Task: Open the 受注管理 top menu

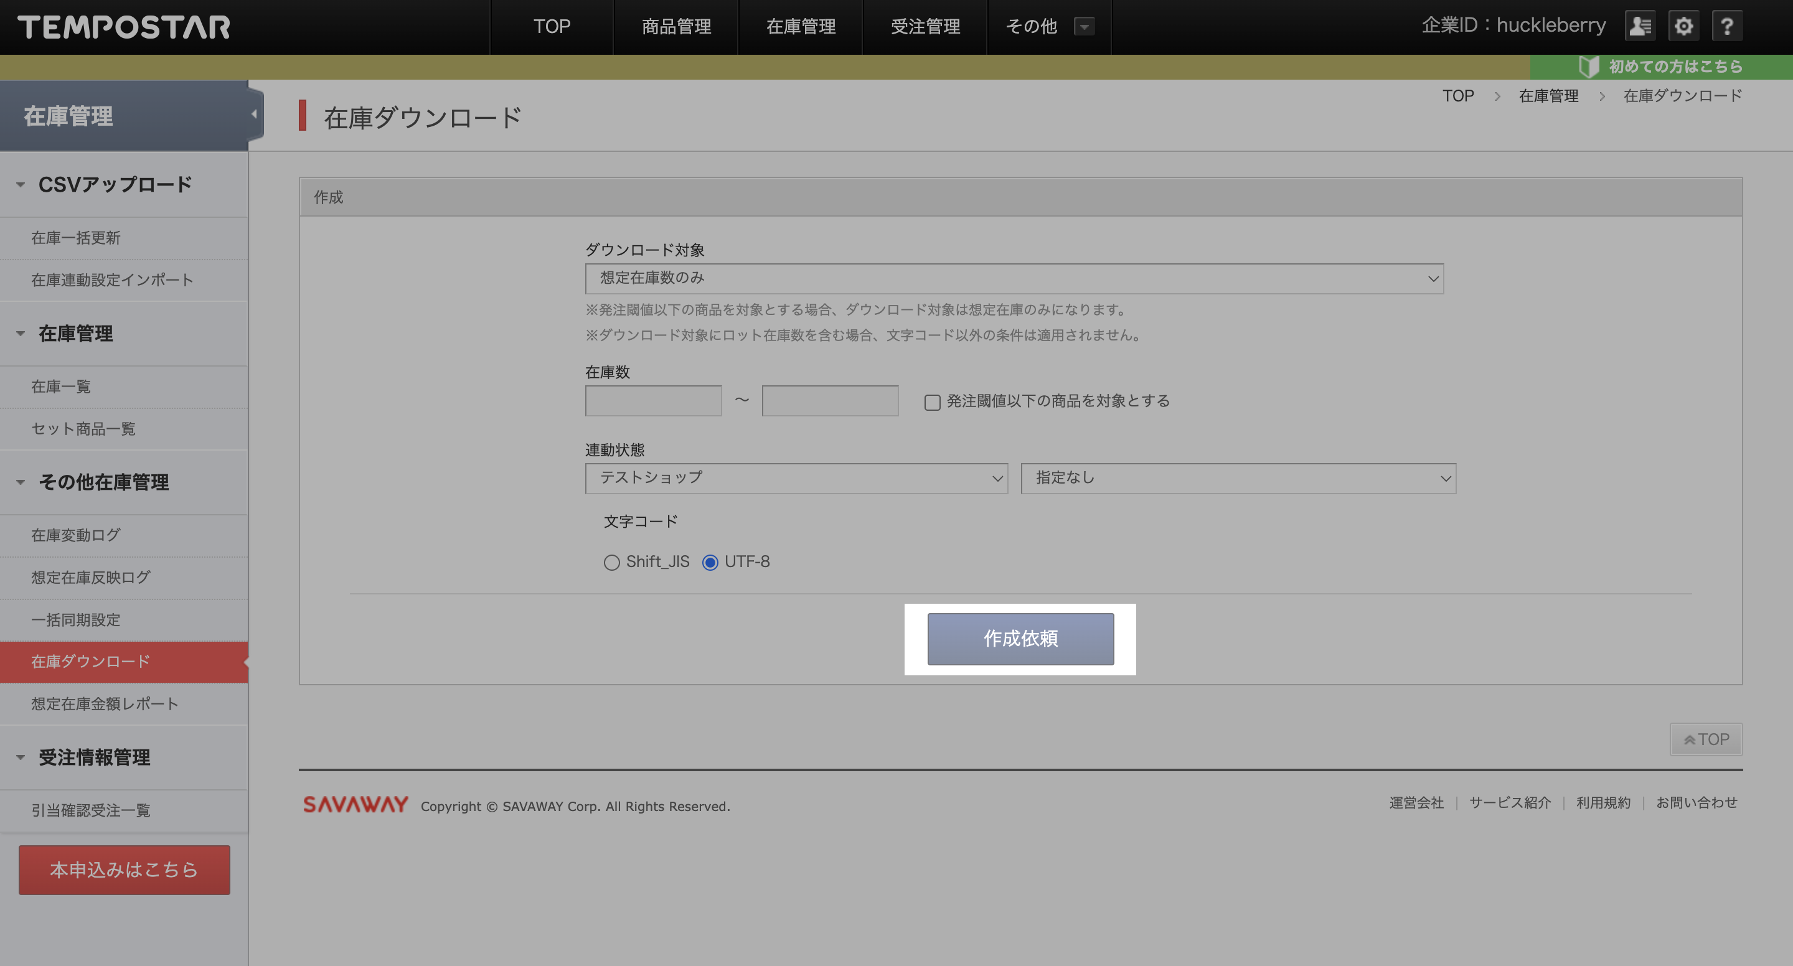Action: [x=925, y=26]
